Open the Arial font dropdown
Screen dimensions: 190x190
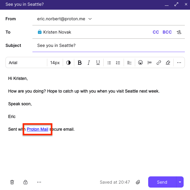pos(26,63)
